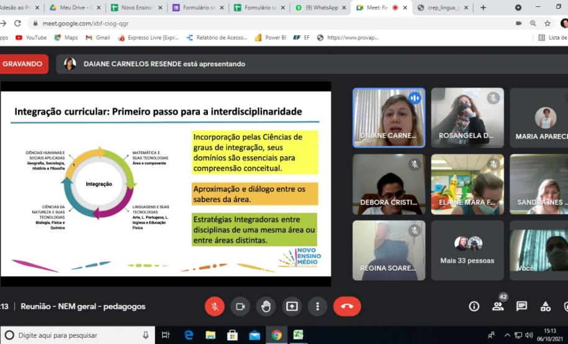Open the provap https bookmark
568x344 pixels.
click(348, 38)
